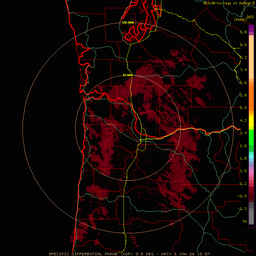Viewport: 256px width, 256px height.
Task: Click the 2.6 scale value
Action: click(x=243, y=146)
